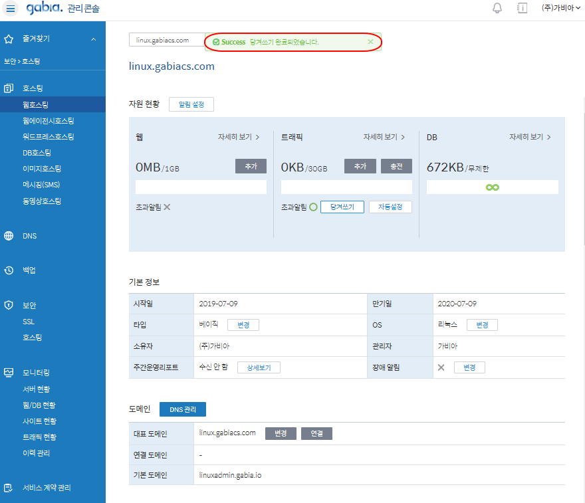The image size is (585, 503).
Task: Open 워드프레스호스팅 menu item
Action: pos(49,137)
